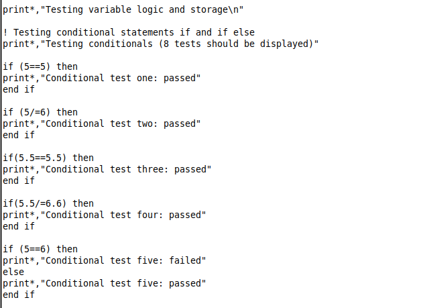Image resolution: width=429 pixels, height=308 pixels.
Task: Place cursor on "Conditional test four: passed"
Action: pos(105,215)
